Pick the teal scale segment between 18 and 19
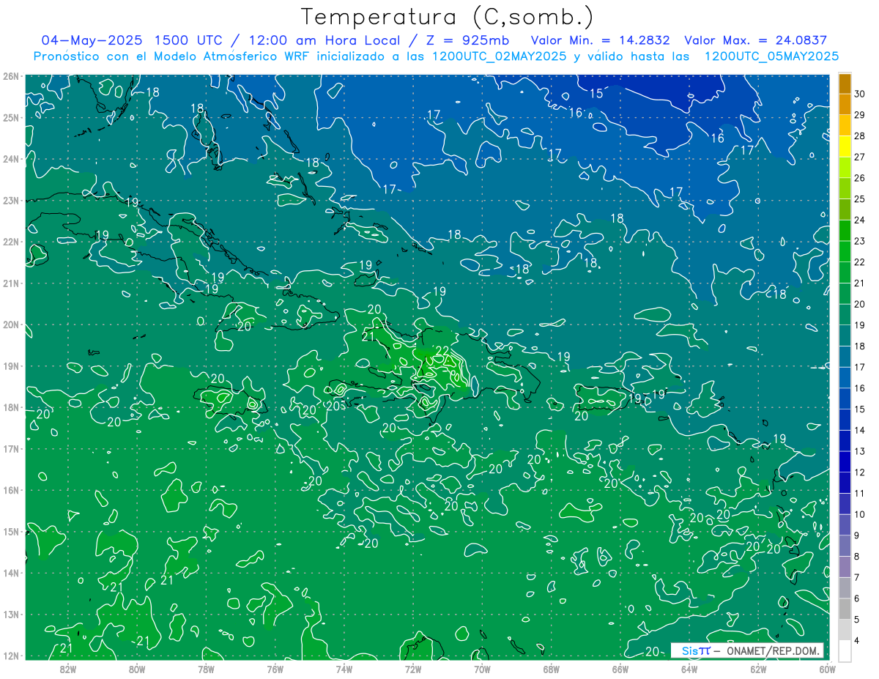879x679 pixels. (x=845, y=335)
